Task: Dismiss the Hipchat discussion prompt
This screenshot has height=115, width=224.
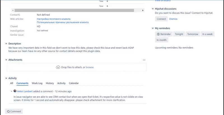Action: [x=173, y=19]
